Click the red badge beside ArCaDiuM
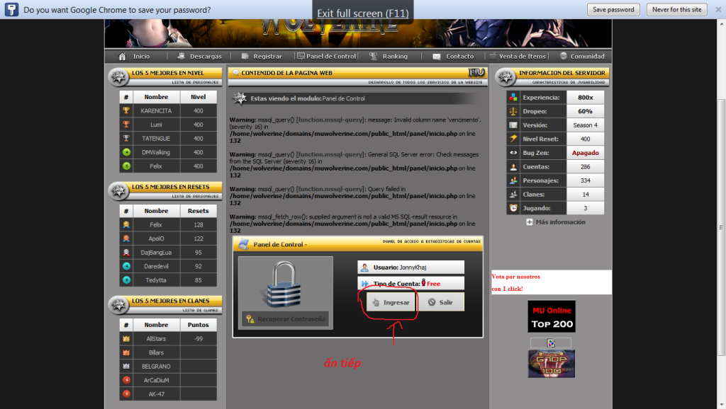Image resolution: width=726 pixels, height=409 pixels. (x=126, y=380)
